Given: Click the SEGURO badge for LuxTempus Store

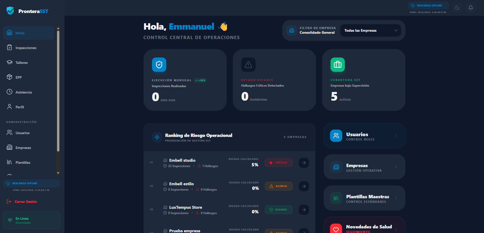Looking at the screenshot, I should (279, 210).
